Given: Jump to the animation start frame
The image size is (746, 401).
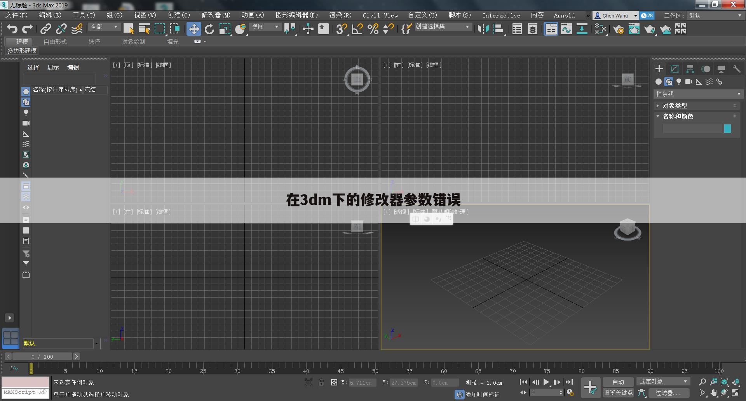Looking at the screenshot, I should tap(523, 382).
